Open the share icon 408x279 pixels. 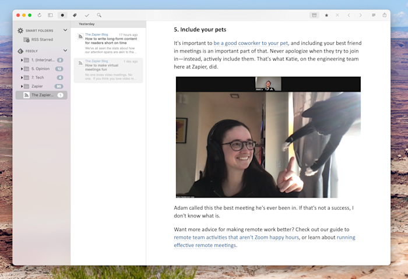coord(384,15)
